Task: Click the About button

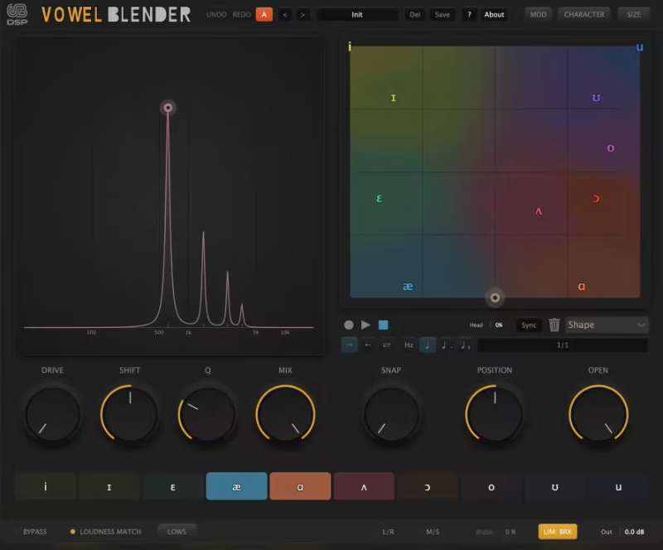Action: (x=494, y=14)
